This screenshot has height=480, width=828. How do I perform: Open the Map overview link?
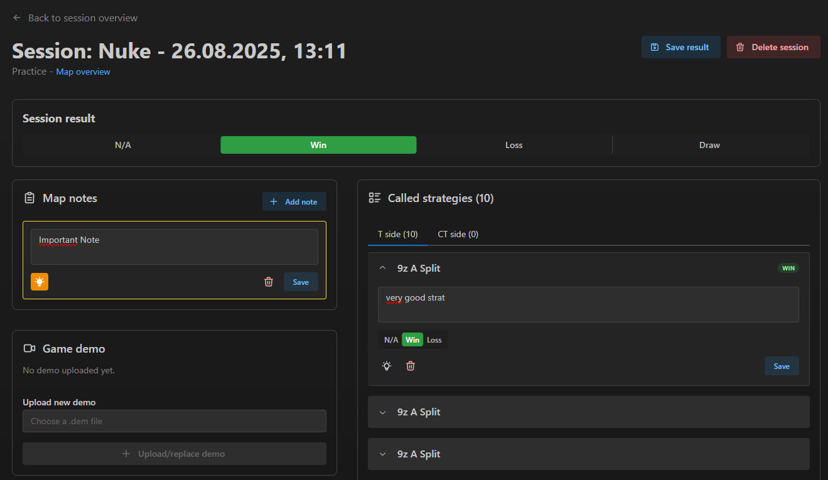[83, 72]
